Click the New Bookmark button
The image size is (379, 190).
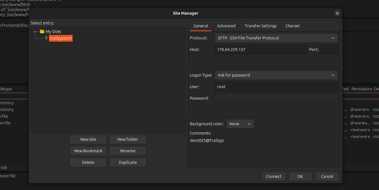[x=88, y=151]
